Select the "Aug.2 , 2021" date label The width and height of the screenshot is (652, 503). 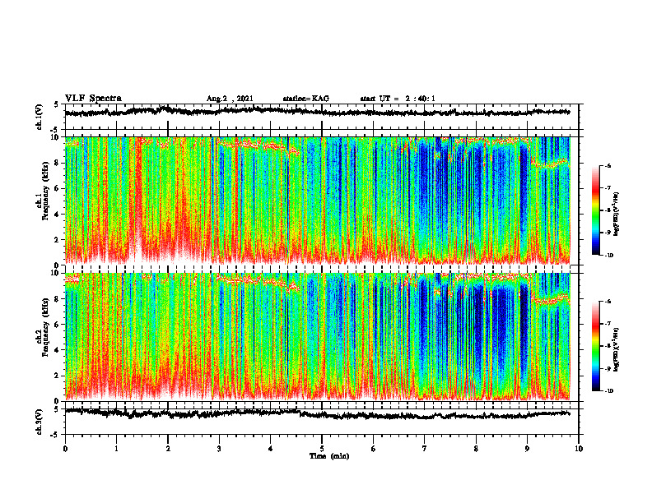[x=230, y=99]
